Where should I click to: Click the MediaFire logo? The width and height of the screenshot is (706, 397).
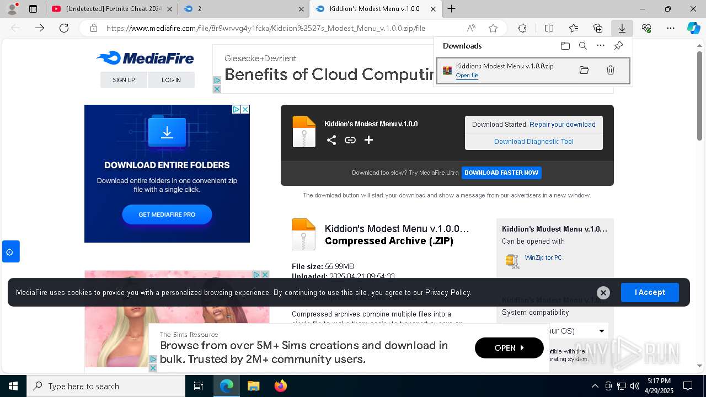click(145, 58)
